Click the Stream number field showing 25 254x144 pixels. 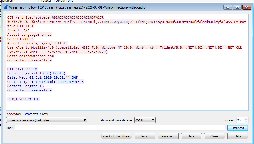click(240, 120)
